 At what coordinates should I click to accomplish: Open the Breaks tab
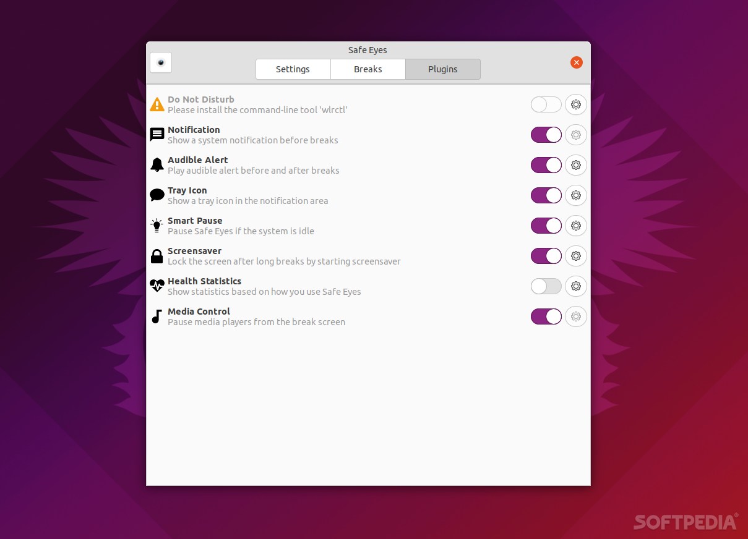click(x=368, y=69)
